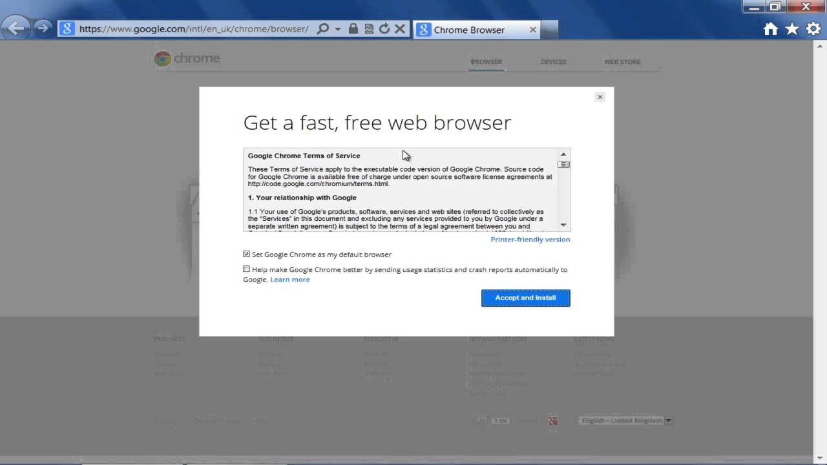Stop loading with the X icon
The width and height of the screenshot is (827, 465).
coord(400,29)
